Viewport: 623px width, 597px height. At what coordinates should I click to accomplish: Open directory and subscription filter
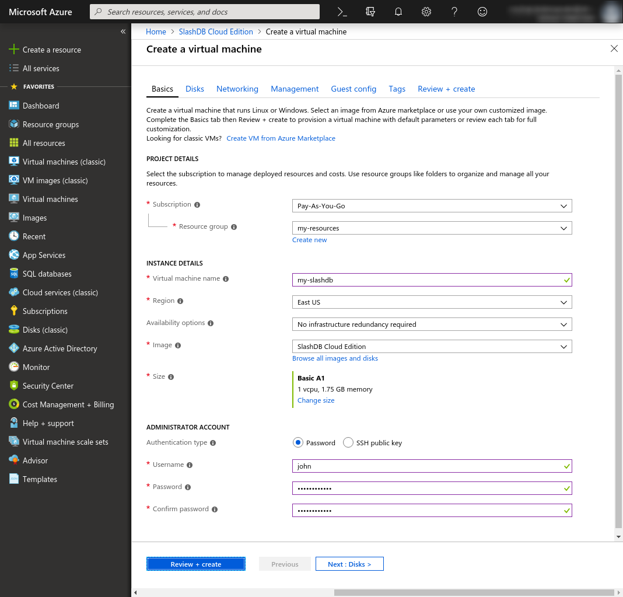coord(370,12)
